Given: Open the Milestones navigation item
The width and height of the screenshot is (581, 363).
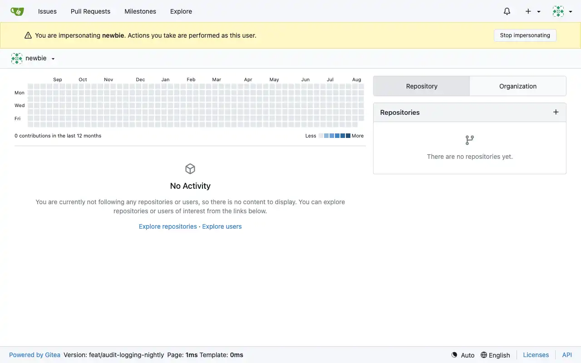Looking at the screenshot, I should coord(140,11).
